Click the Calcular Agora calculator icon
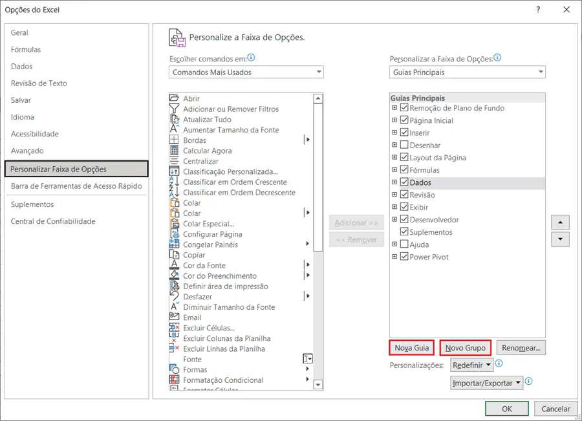582x421 pixels. [x=174, y=150]
